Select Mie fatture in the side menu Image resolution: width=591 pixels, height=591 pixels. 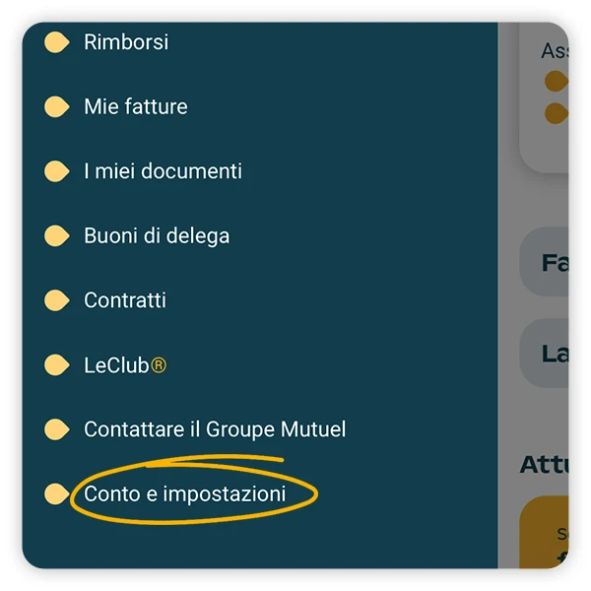pyautogui.click(x=136, y=106)
